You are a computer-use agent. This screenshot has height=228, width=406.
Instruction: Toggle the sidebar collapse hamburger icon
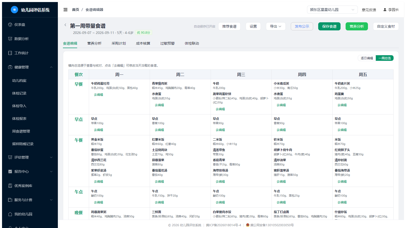coord(65,10)
